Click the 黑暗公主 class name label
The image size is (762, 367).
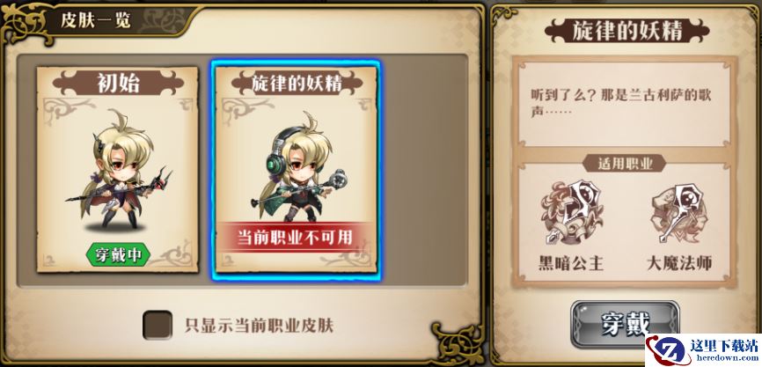tap(571, 263)
